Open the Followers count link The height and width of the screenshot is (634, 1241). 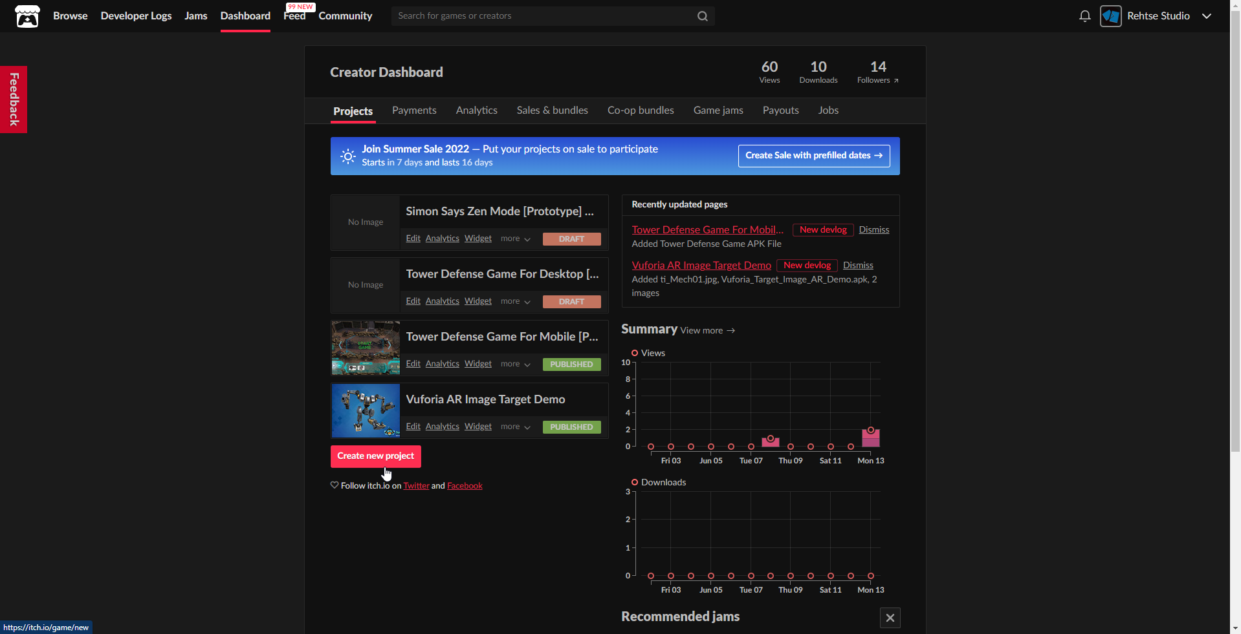(x=878, y=72)
